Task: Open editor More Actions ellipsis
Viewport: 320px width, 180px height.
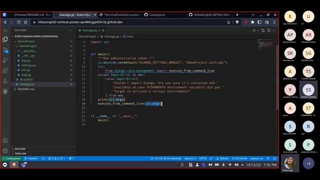Action: coord(274,30)
